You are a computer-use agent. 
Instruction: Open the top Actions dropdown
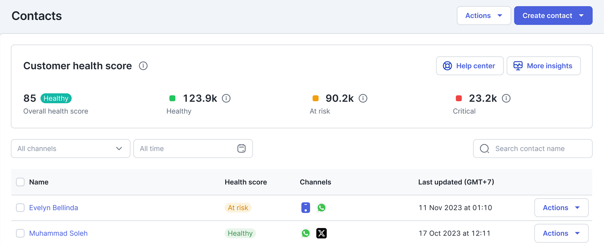[484, 16]
